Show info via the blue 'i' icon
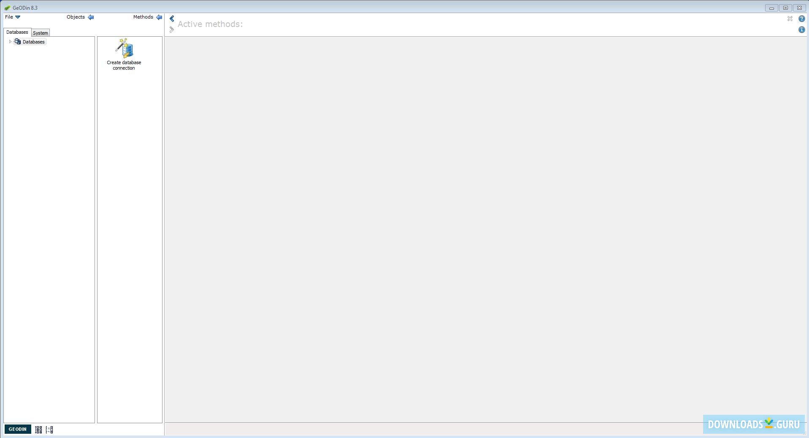 [801, 30]
